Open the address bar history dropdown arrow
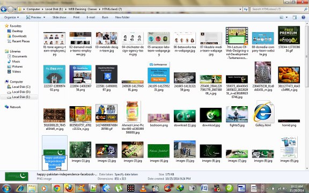The image size is (309, 193). (240, 9)
